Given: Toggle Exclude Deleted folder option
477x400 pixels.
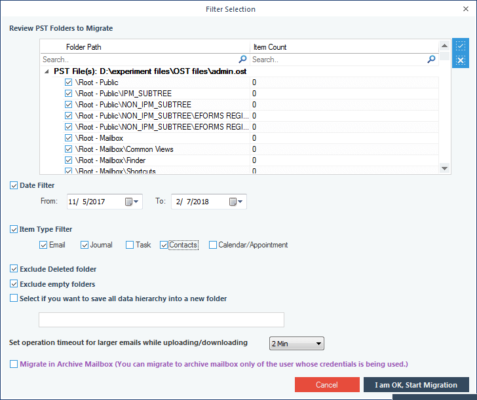Looking at the screenshot, I should [14, 268].
